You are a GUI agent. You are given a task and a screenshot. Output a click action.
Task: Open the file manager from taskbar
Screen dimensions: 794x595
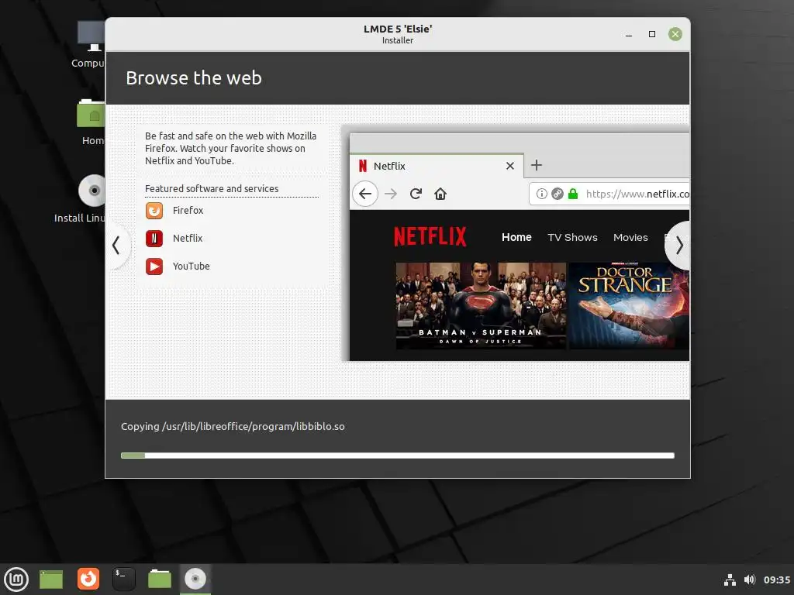pos(160,580)
